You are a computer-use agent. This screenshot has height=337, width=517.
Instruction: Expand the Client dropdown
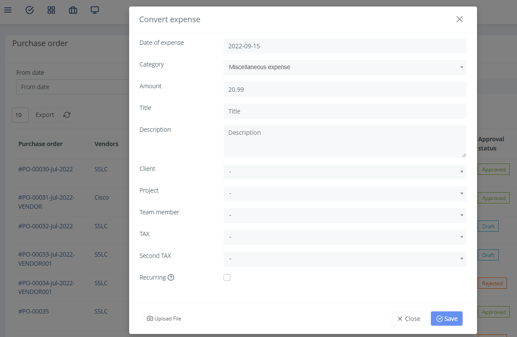(345, 172)
